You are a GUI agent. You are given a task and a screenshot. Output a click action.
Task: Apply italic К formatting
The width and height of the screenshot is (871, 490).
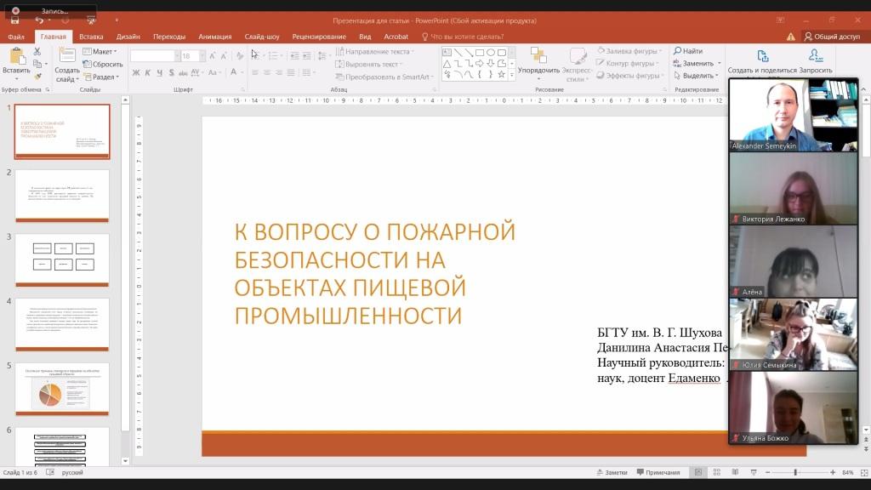click(148, 73)
